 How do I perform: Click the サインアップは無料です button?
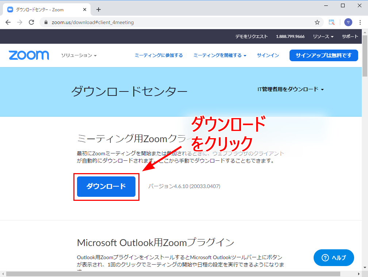[x=323, y=55]
